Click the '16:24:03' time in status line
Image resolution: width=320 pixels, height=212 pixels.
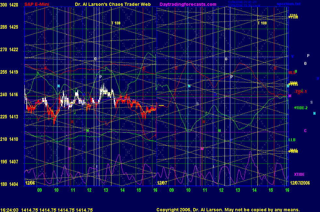(x=9, y=210)
